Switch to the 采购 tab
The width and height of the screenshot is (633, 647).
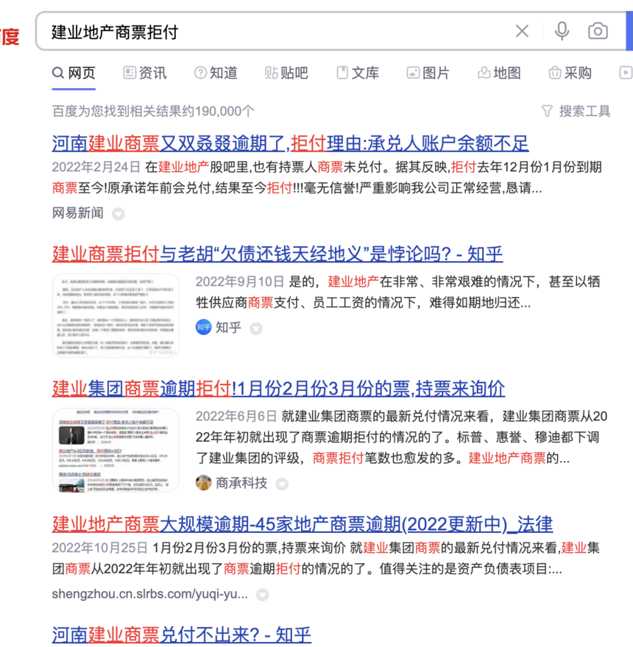pyautogui.click(x=570, y=73)
